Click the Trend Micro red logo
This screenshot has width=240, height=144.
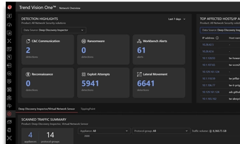(9, 7)
